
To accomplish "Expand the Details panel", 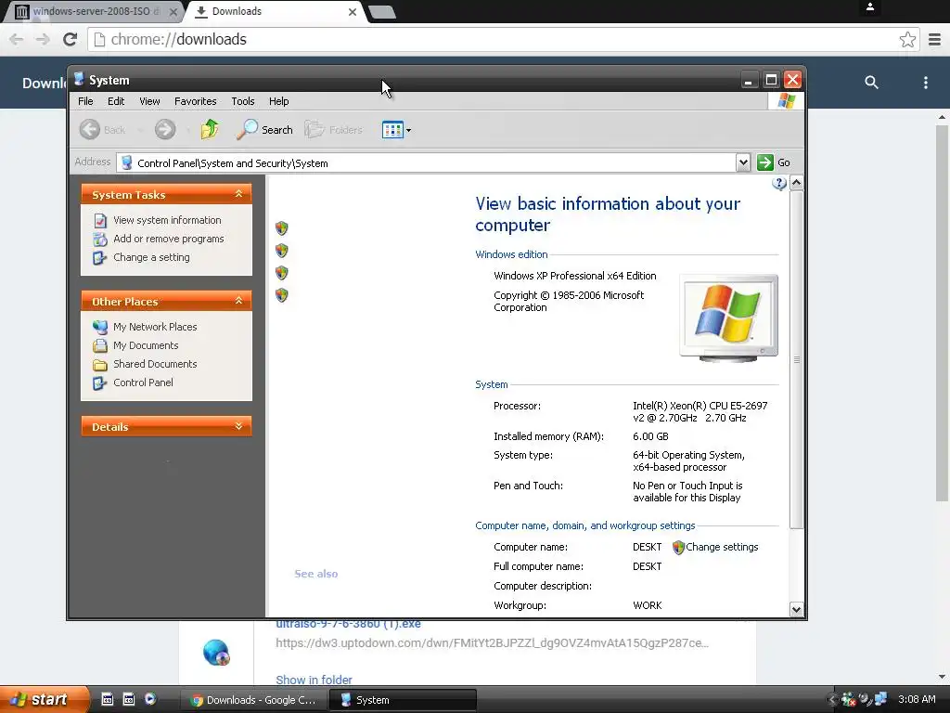I will coord(238,426).
